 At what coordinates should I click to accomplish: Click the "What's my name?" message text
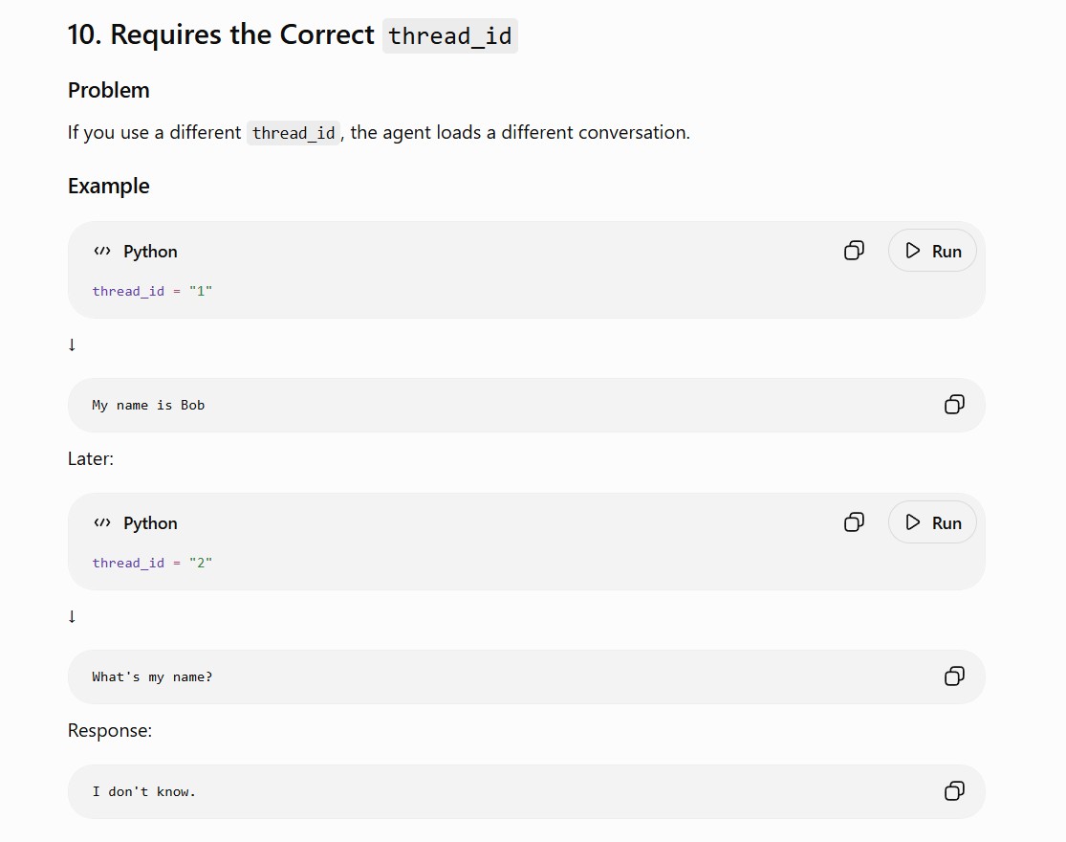(152, 676)
